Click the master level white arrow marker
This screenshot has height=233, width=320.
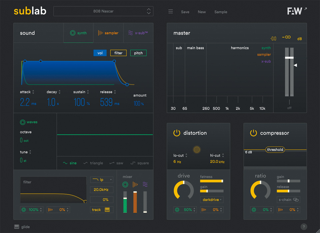[x=295, y=65]
